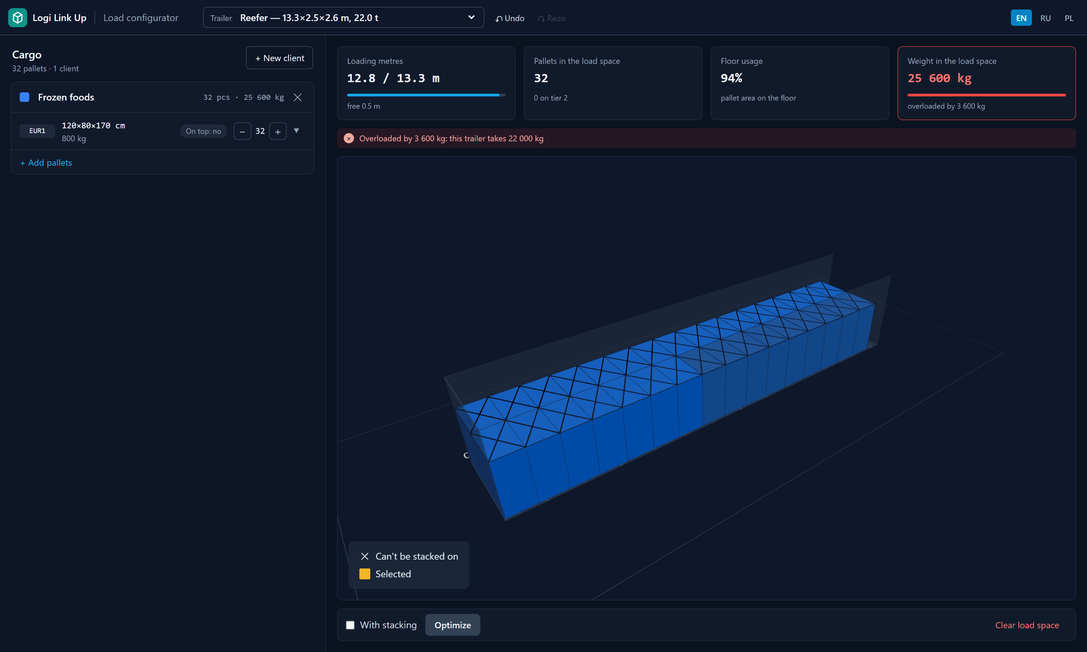Click the Loading metres progress bar
The height and width of the screenshot is (652, 1087).
426,95
